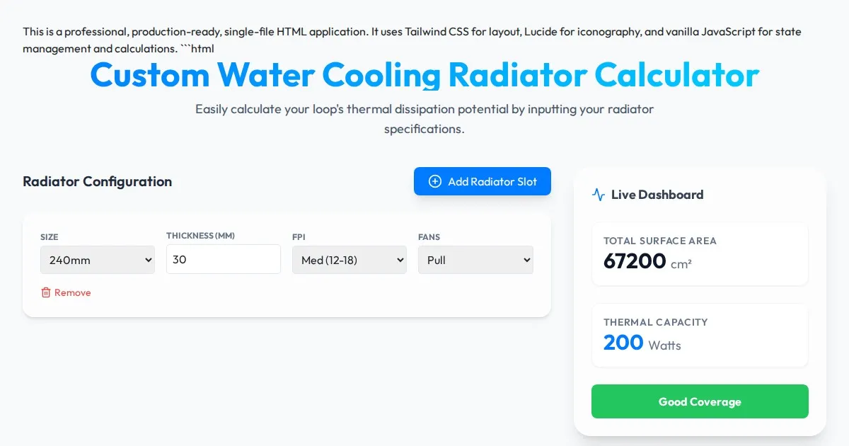Expand the FPI dropdown set to Med (12-18)
This screenshot has width=849, height=446.
click(x=350, y=260)
